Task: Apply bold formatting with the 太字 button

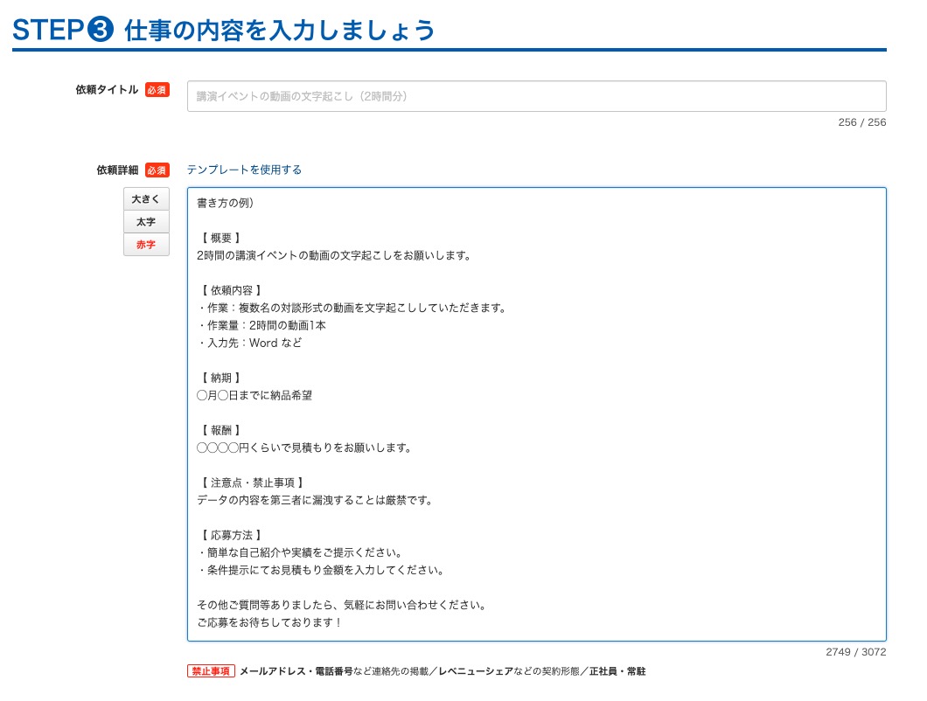Action: [145, 222]
